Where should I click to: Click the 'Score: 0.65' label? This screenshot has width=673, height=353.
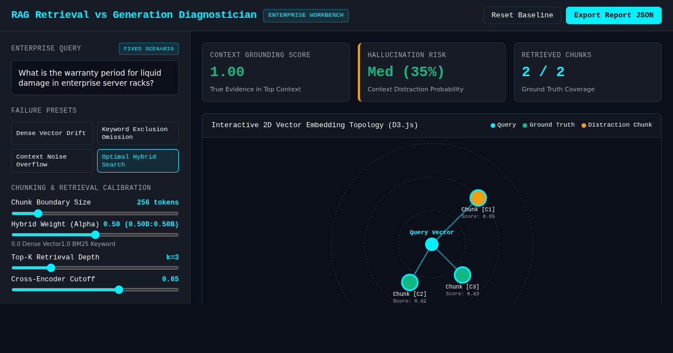click(478, 217)
